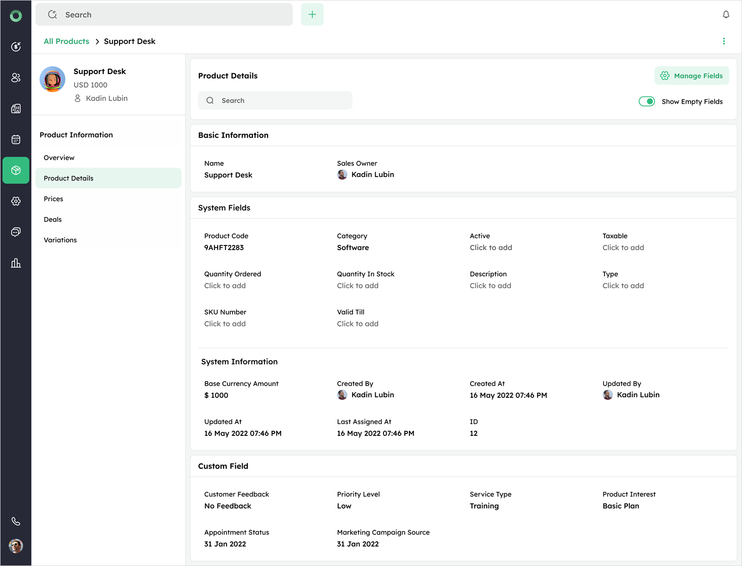Go to All Products breadcrumb link
The image size is (742, 566).
click(x=66, y=41)
